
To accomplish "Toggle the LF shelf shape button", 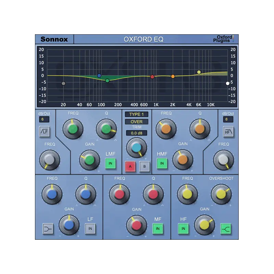I will coord(48,228).
